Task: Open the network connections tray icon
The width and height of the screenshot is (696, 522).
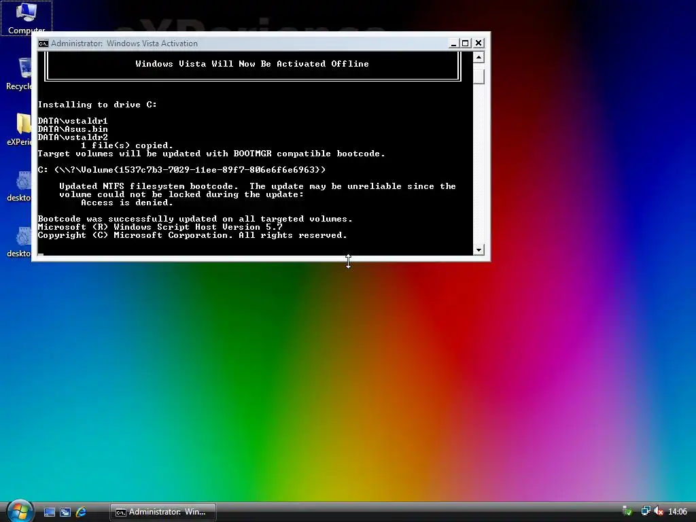Action: (x=646, y=511)
